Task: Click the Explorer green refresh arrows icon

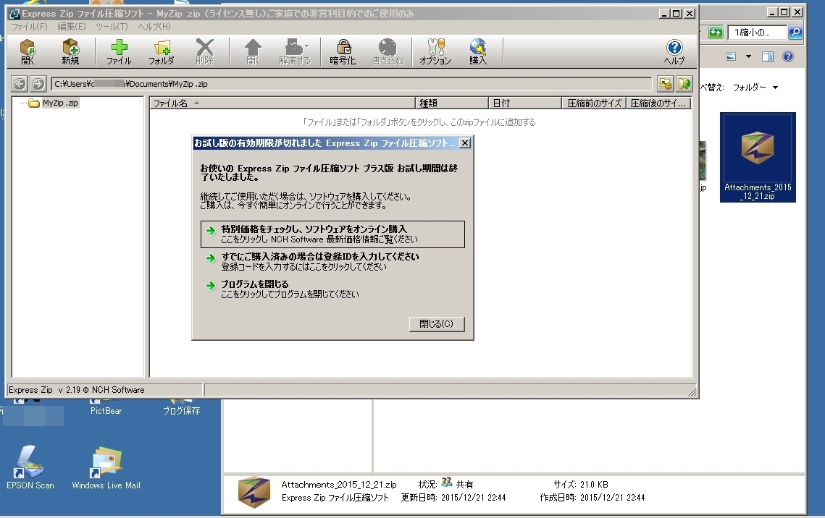Action: click(x=716, y=33)
